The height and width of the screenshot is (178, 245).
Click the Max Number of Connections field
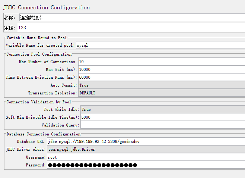(160, 62)
